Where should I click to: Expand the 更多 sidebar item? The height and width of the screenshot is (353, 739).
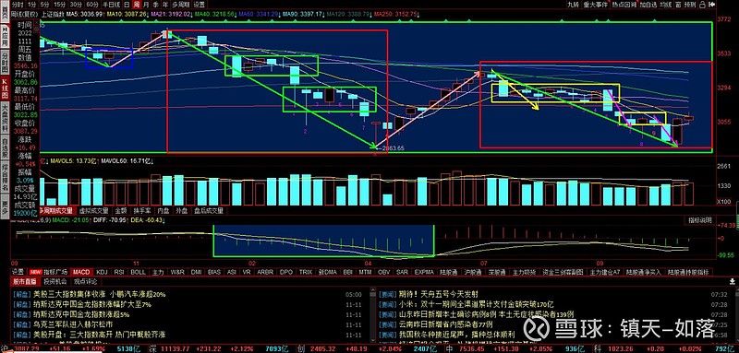click(x=5, y=206)
